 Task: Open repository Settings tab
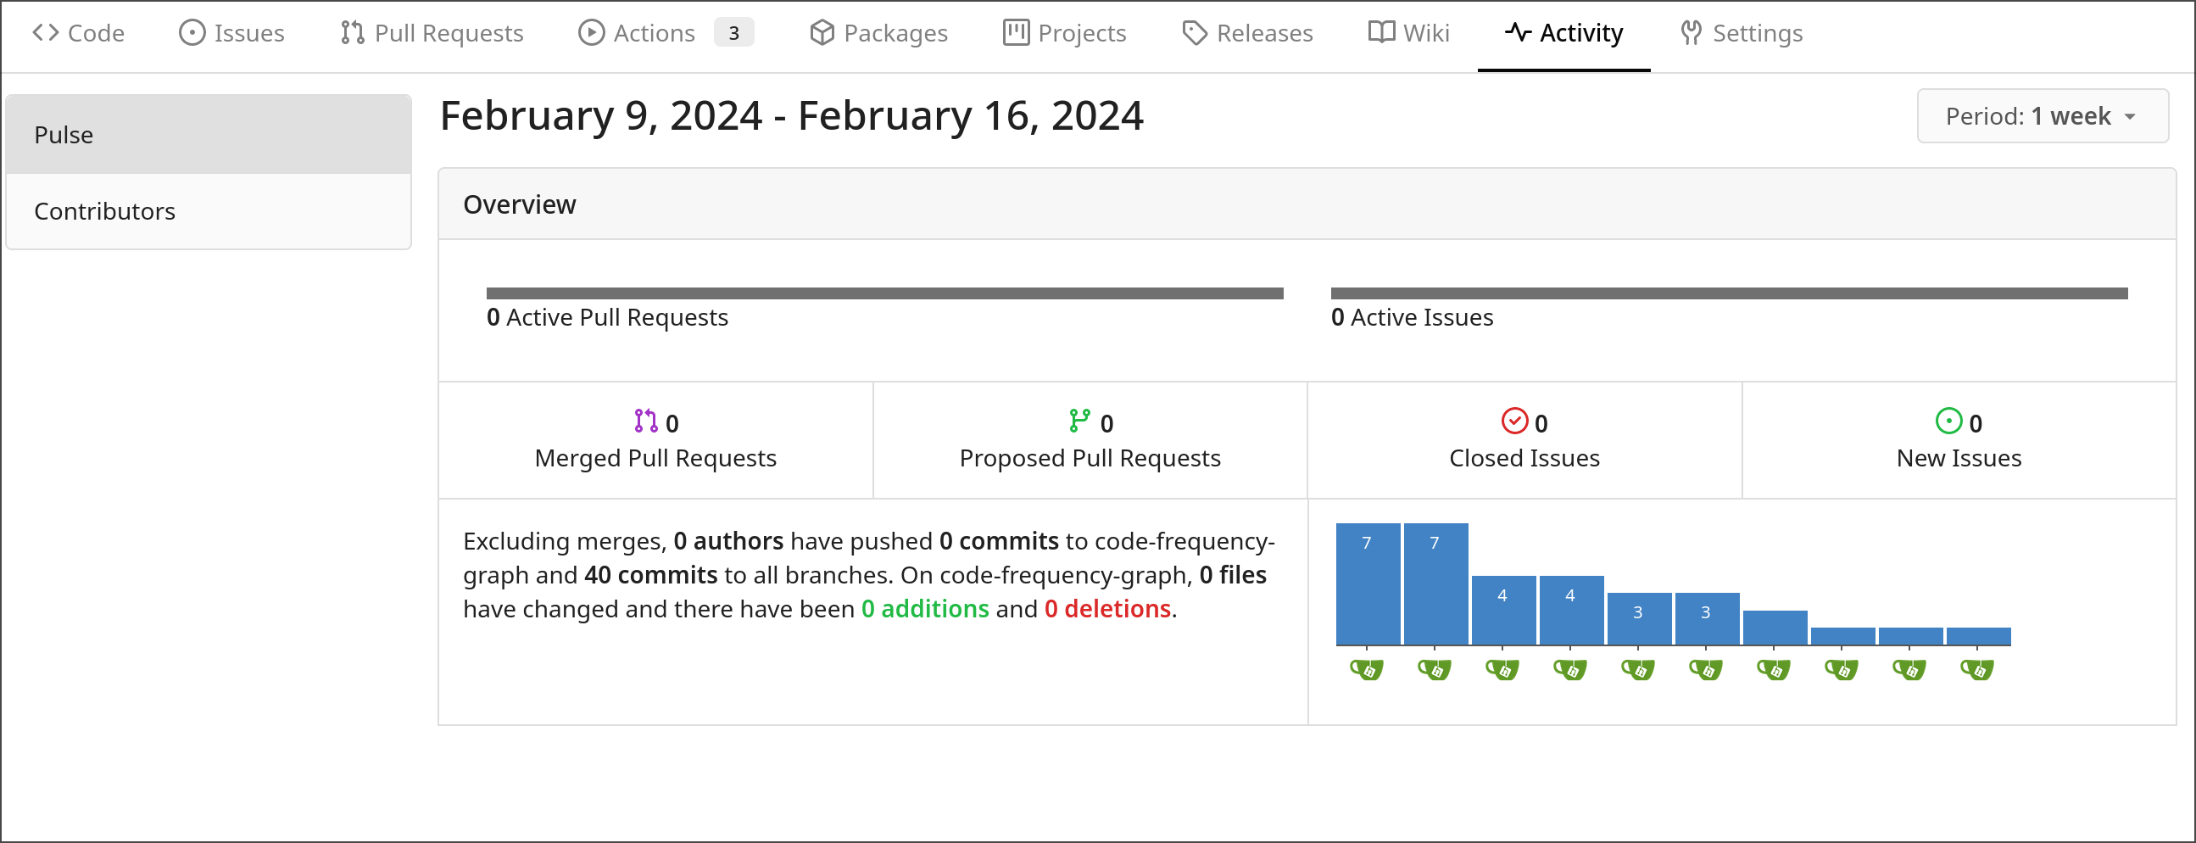(x=1742, y=33)
